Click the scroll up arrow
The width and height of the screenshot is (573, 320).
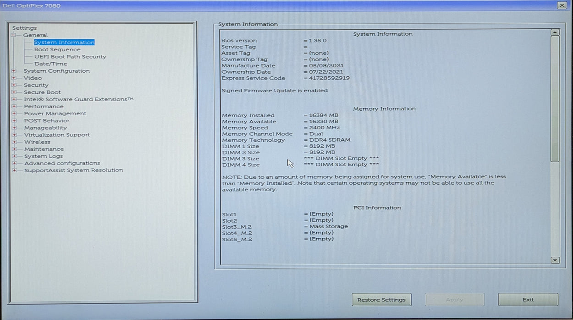pos(555,33)
